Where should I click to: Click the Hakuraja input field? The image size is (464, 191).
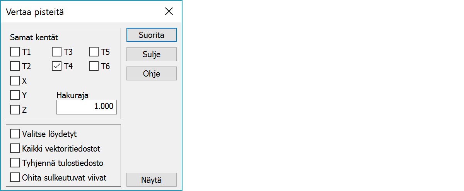pyautogui.click(x=86, y=107)
